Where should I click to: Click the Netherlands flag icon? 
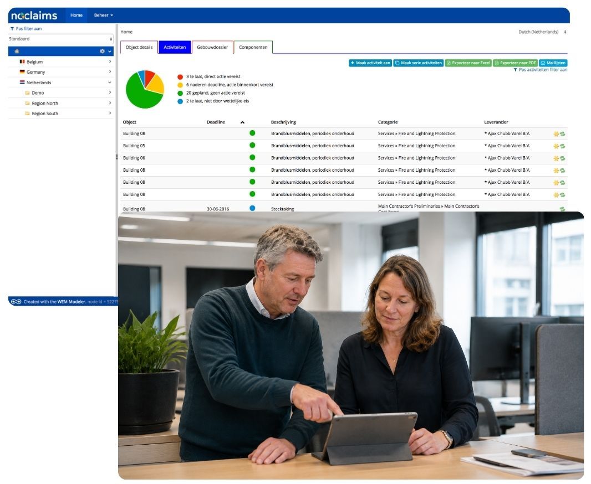pyautogui.click(x=22, y=82)
